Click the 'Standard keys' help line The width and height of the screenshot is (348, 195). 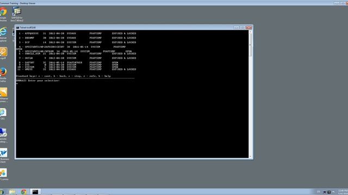[x=63, y=76]
